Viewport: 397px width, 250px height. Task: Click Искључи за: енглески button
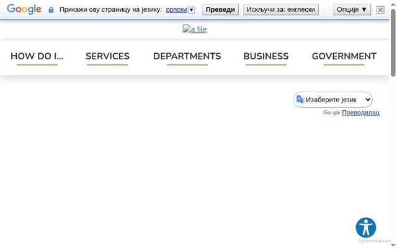[281, 10]
